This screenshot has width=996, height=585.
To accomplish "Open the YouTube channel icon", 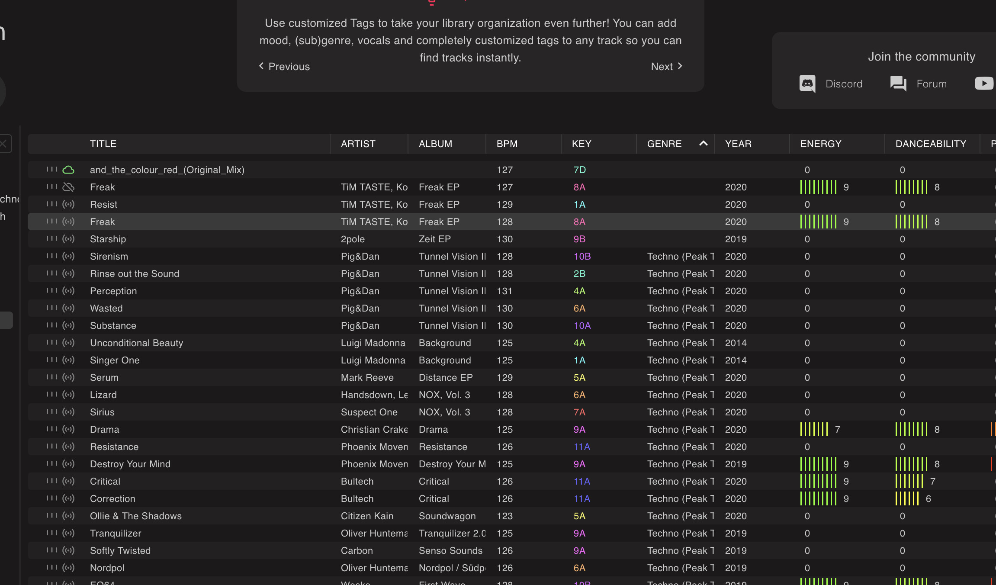I will click(983, 83).
